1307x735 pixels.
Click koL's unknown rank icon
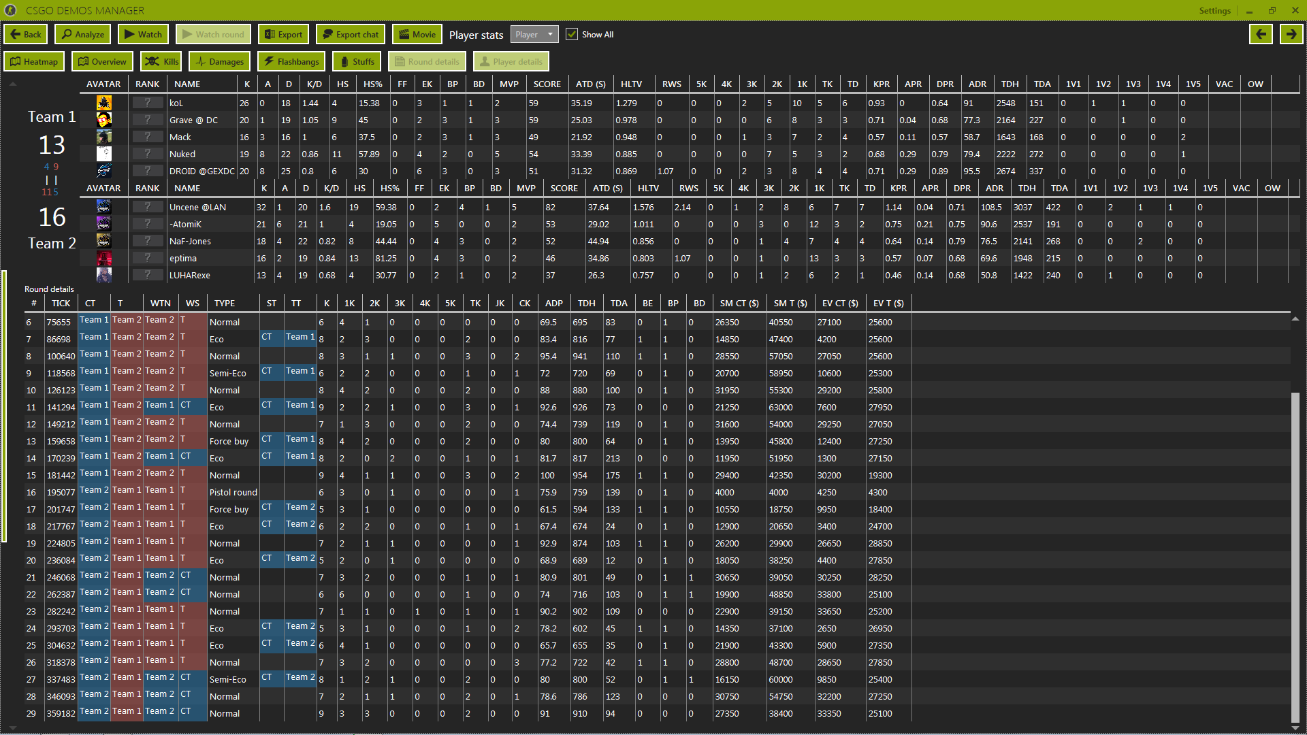pyautogui.click(x=147, y=103)
